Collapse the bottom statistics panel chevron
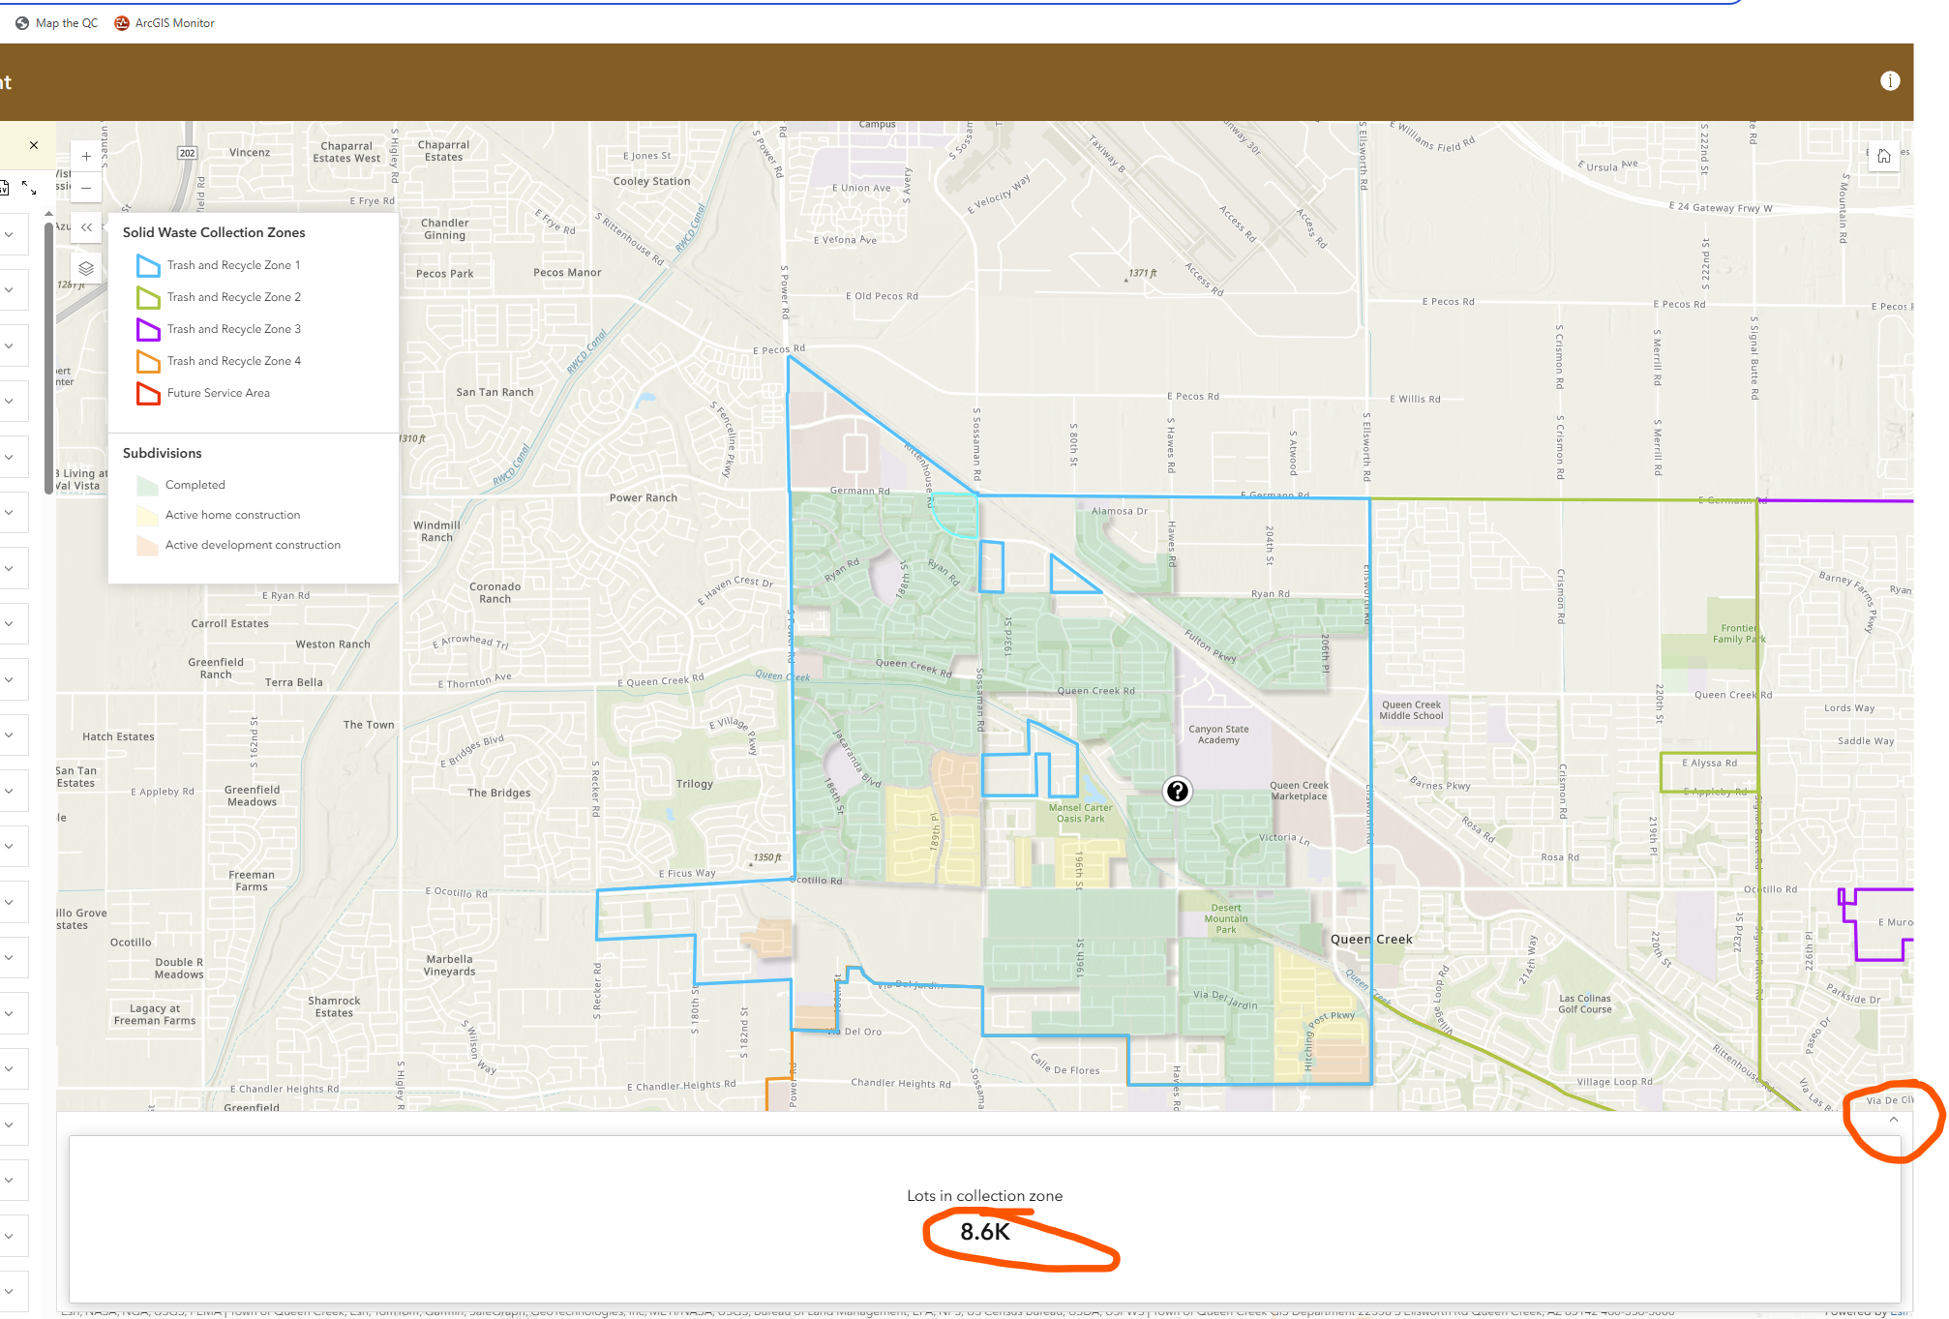This screenshot has height=1319, width=1949. point(1893,1118)
